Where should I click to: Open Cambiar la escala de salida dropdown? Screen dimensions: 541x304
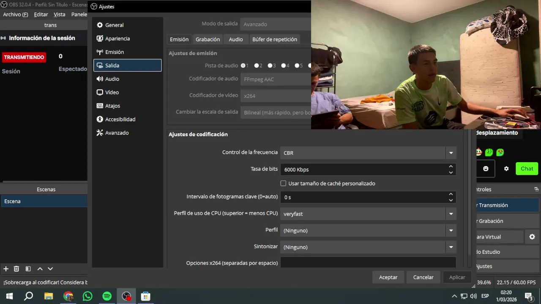(x=276, y=113)
